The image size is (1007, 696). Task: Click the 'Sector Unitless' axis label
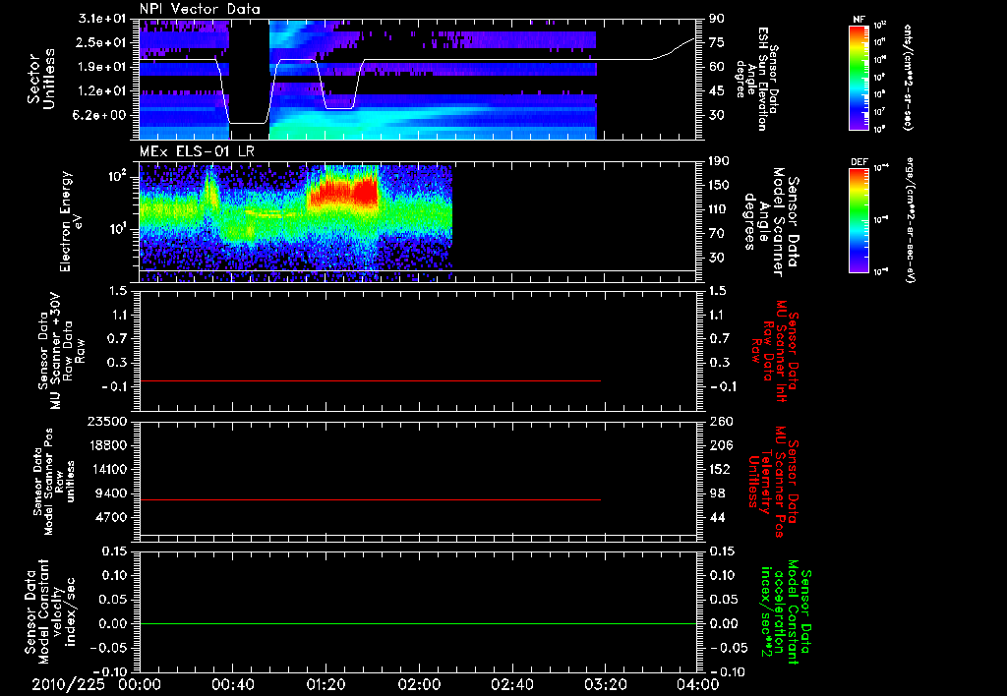40,79
